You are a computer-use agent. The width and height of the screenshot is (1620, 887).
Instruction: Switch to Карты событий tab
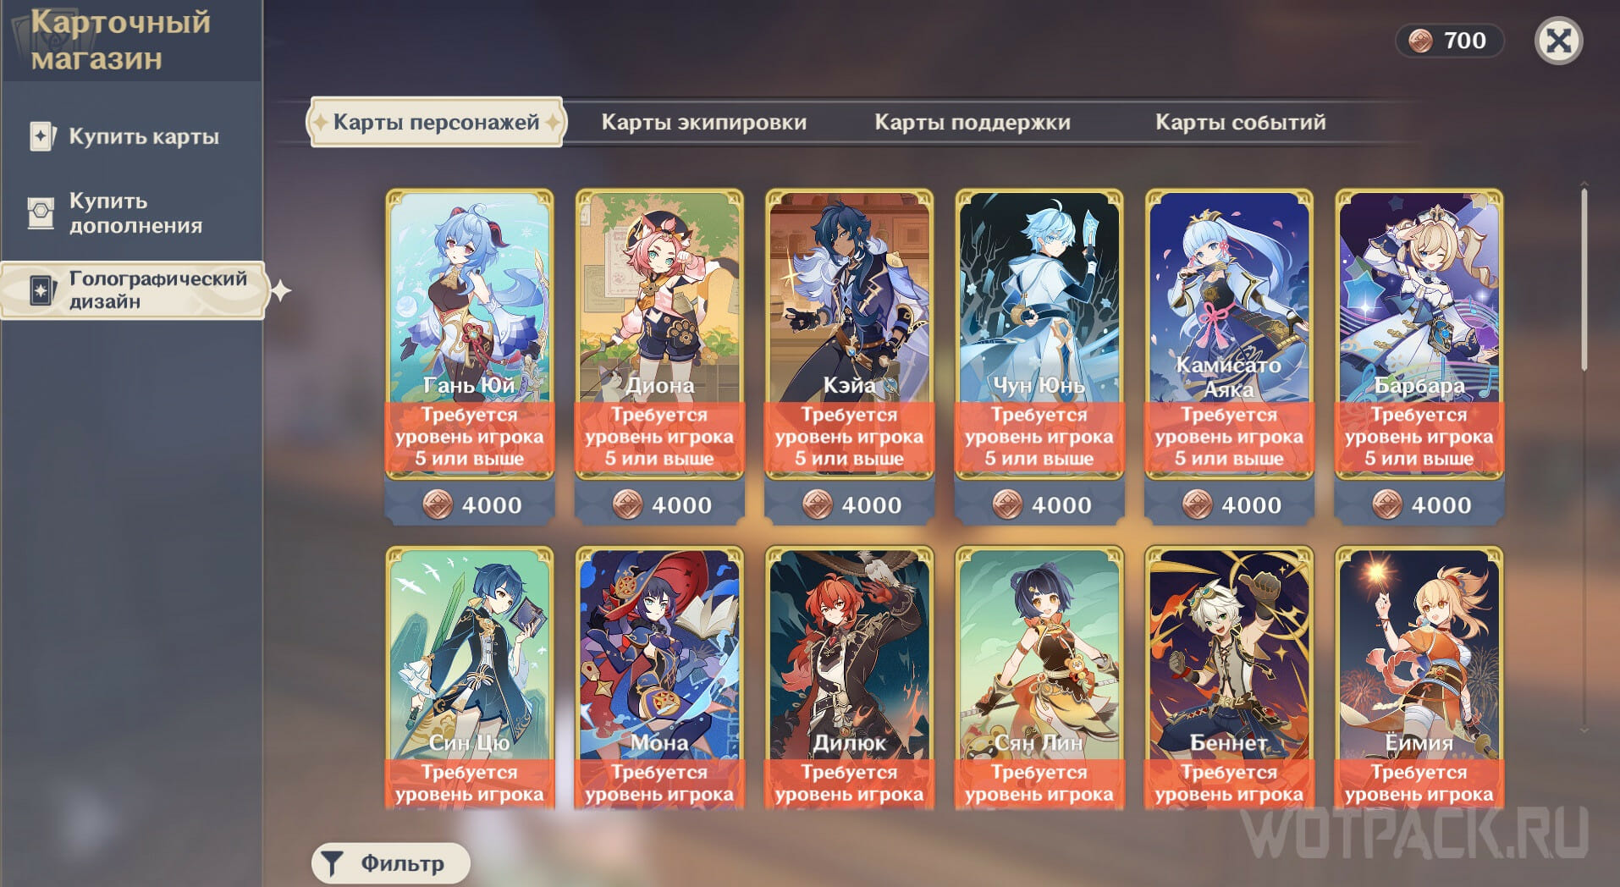[1240, 122]
